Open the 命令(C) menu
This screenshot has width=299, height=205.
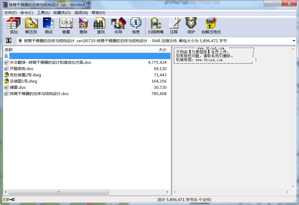point(27,13)
